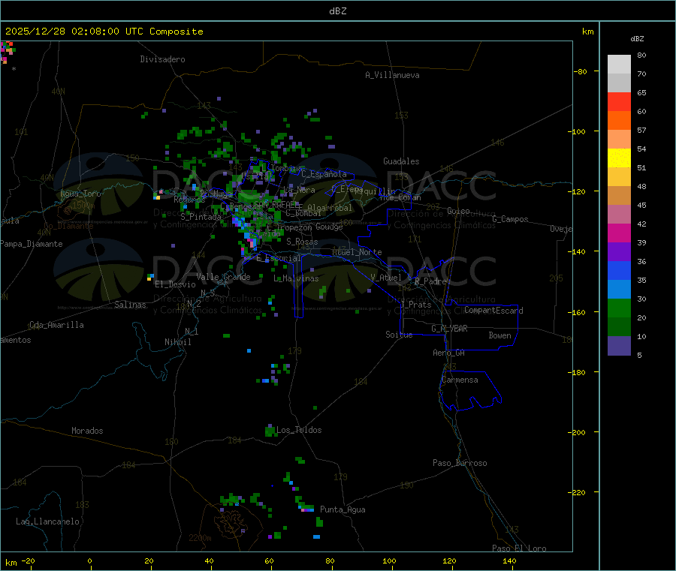
Task: Click the Los_Toldos label
Action: tap(299, 430)
